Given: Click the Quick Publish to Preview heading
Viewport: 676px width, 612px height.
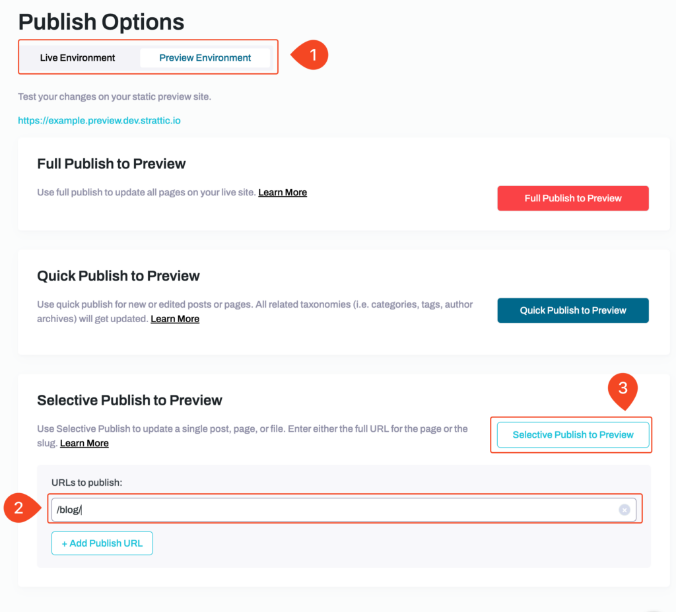Looking at the screenshot, I should pos(118,276).
